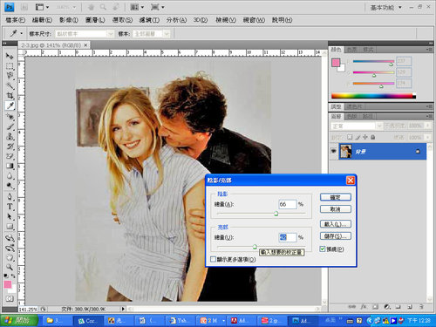Viewport: 436px width, 327px height.
Task: Select the Pen tool
Action: 10,197
